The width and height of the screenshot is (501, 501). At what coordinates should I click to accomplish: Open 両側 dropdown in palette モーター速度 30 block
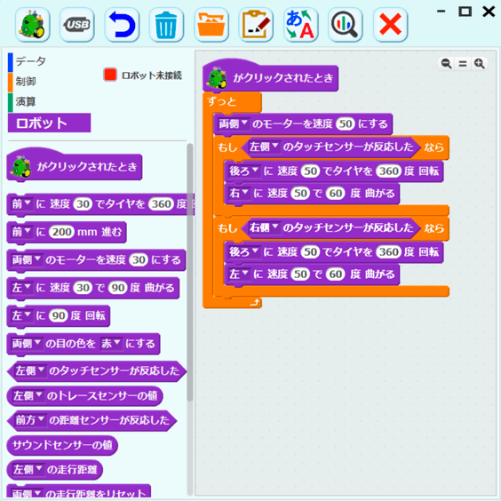click(27, 259)
